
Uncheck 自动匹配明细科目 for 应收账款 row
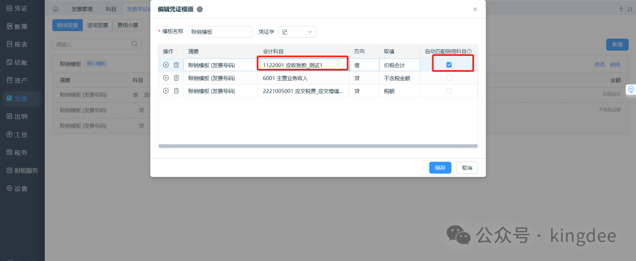(x=449, y=65)
